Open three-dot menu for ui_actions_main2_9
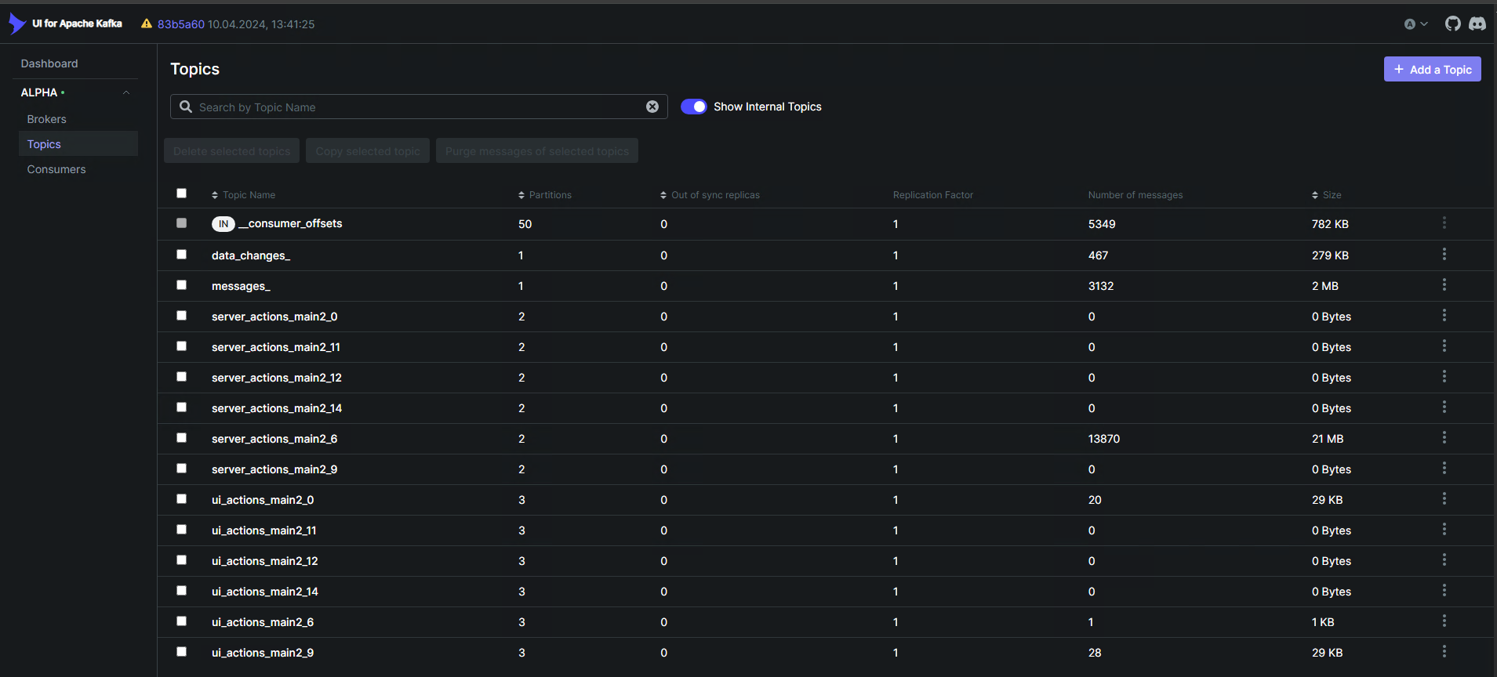 [x=1444, y=652]
